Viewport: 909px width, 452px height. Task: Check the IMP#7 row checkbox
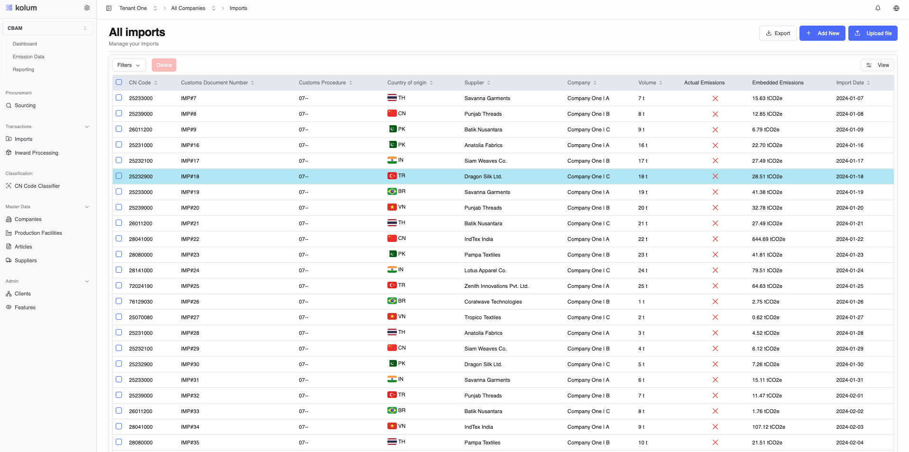pos(119,98)
